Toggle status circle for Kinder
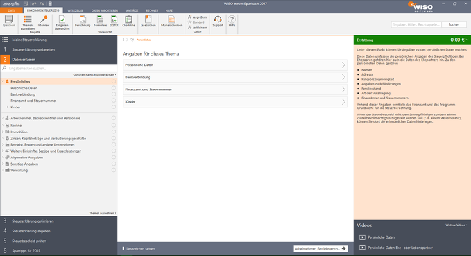 click(x=114, y=107)
